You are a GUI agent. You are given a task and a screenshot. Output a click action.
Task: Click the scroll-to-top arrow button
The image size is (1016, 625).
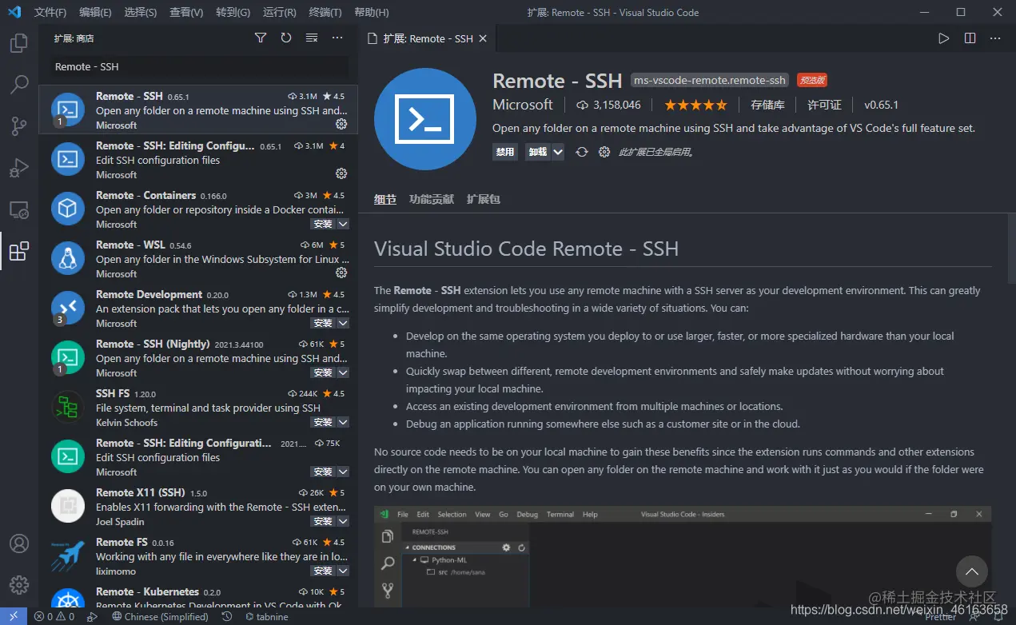tap(972, 571)
